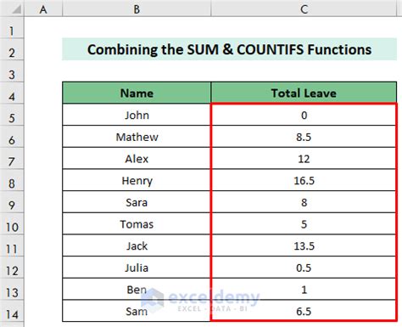Image resolution: width=402 pixels, height=327 pixels.
Task: Select the cell containing 'Henry'
Action: click(x=137, y=180)
